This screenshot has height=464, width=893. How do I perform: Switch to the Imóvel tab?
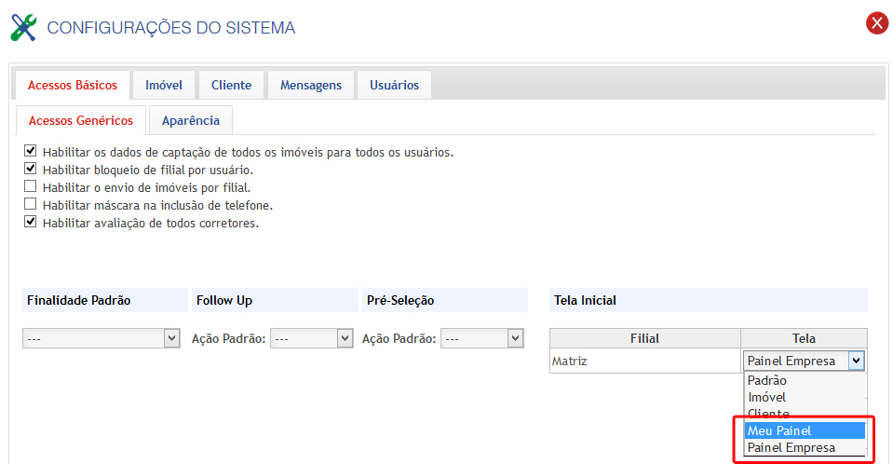tap(164, 85)
